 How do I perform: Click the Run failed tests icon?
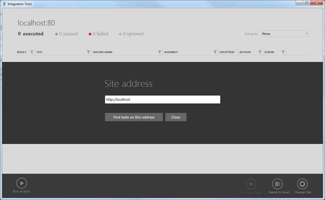(x=251, y=184)
